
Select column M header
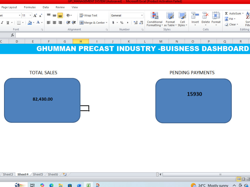(x=161, y=41)
